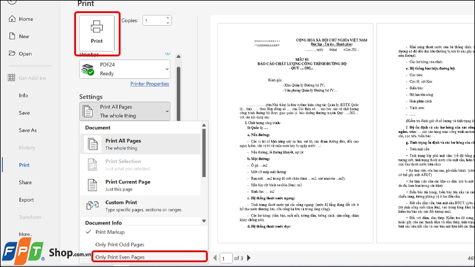Click the Print Selection icon
475x267 pixels.
tap(93, 164)
